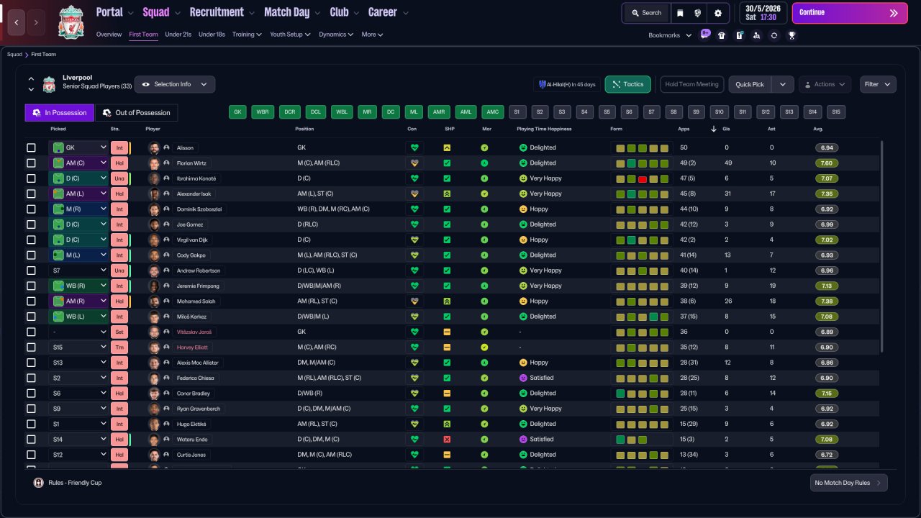921x518 pixels.
Task: Click the green AMC position slot
Action: click(492, 112)
